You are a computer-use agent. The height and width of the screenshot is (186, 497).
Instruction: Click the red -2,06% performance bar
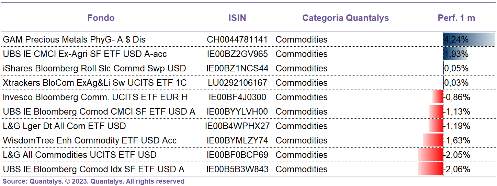[431, 169]
